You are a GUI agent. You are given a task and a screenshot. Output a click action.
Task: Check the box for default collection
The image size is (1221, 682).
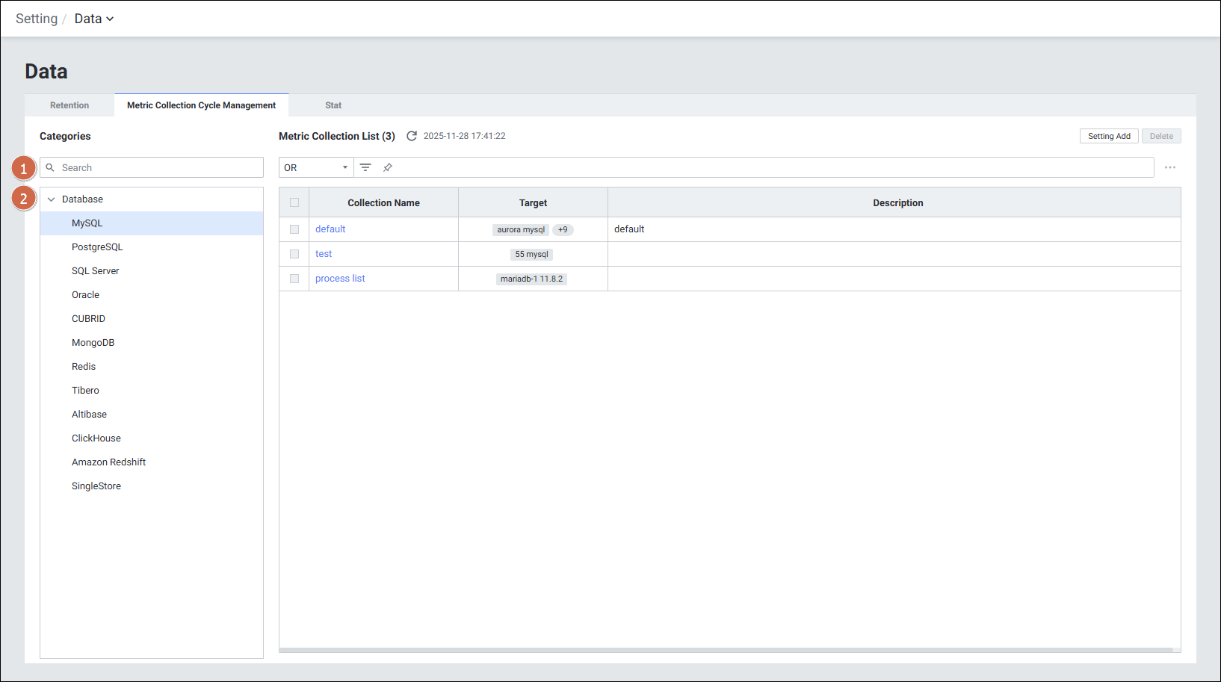tap(294, 229)
